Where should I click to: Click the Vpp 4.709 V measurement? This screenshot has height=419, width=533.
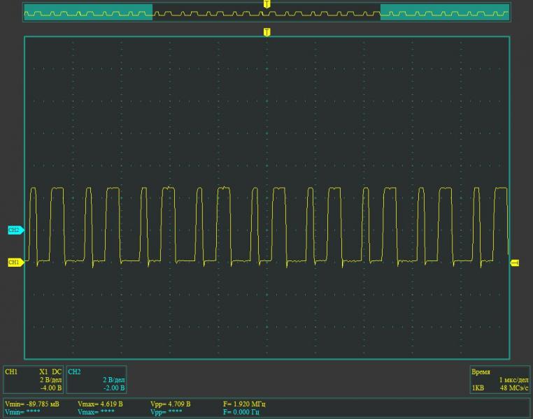170,404
